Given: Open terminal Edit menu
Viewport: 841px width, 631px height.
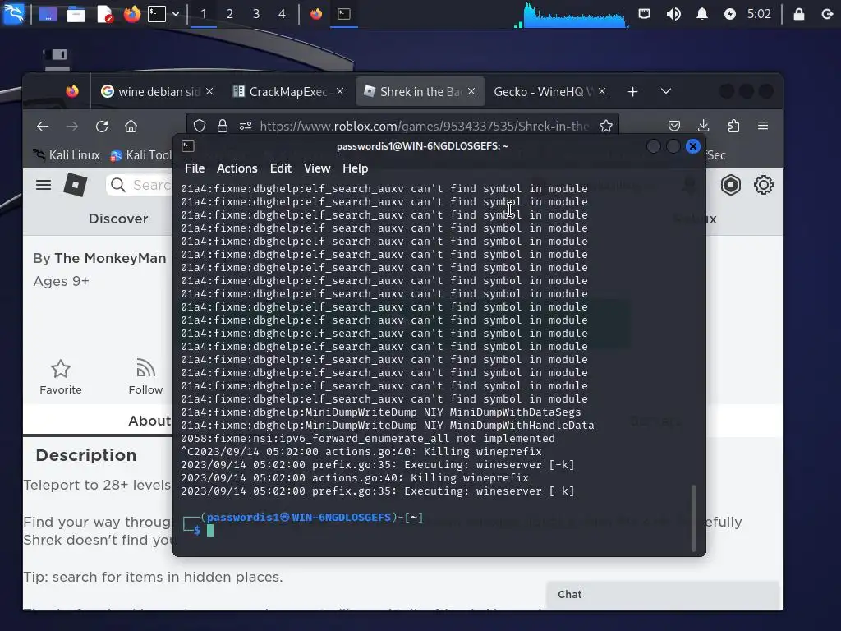Looking at the screenshot, I should (281, 168).
